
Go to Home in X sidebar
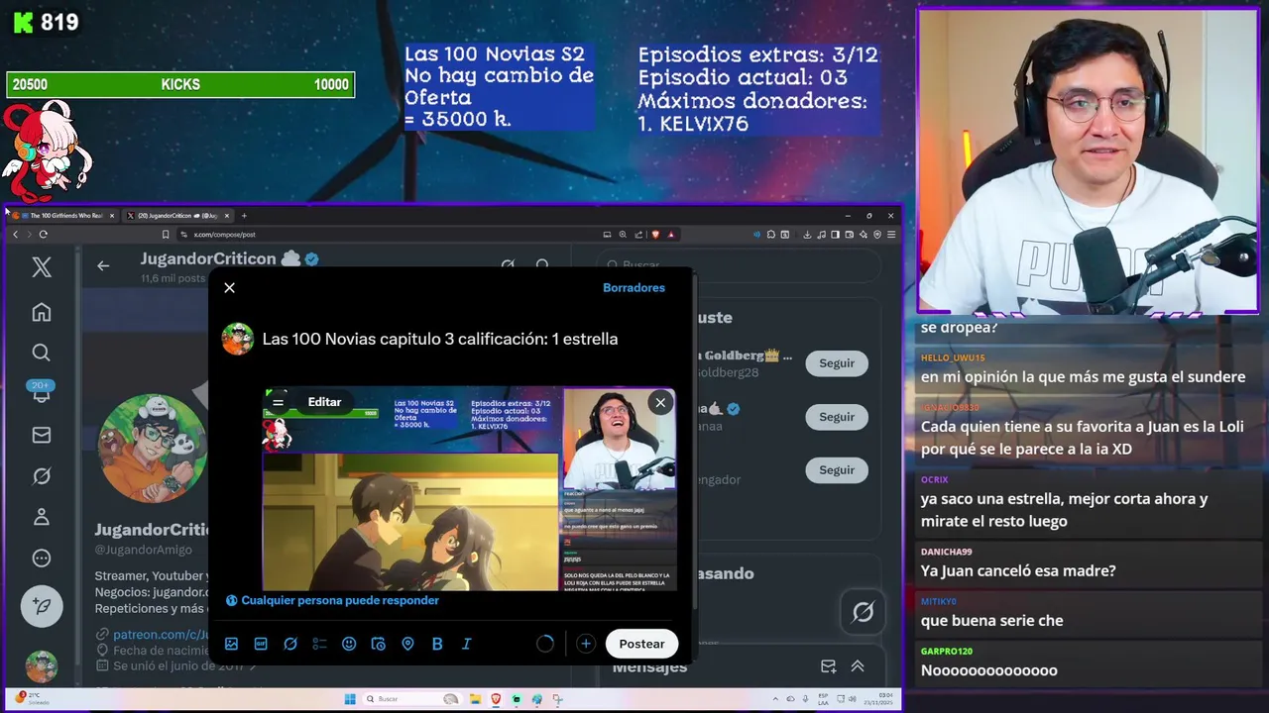(x=42, y=312)
